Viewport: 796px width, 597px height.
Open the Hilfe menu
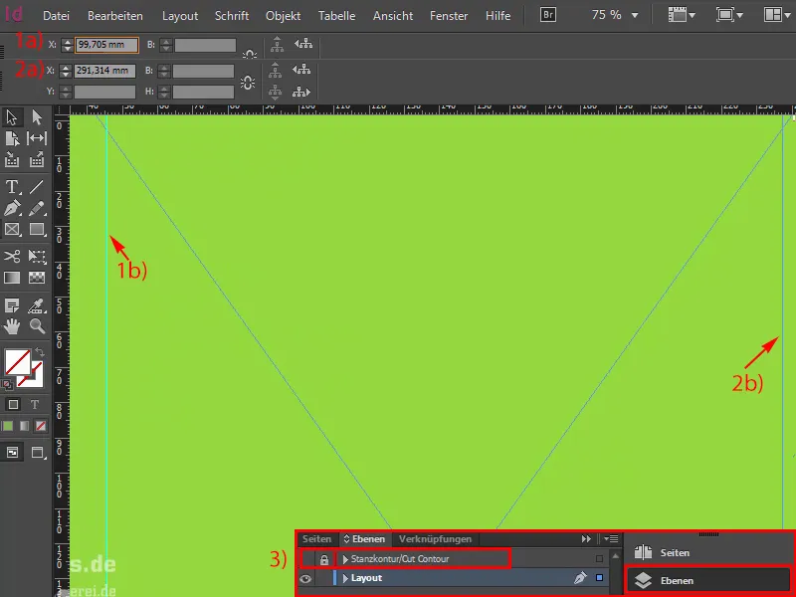tap(498, 16)
